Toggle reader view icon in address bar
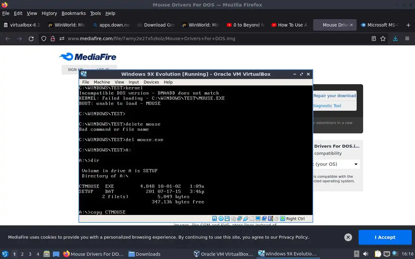415x259 pixels. point(374,39)
